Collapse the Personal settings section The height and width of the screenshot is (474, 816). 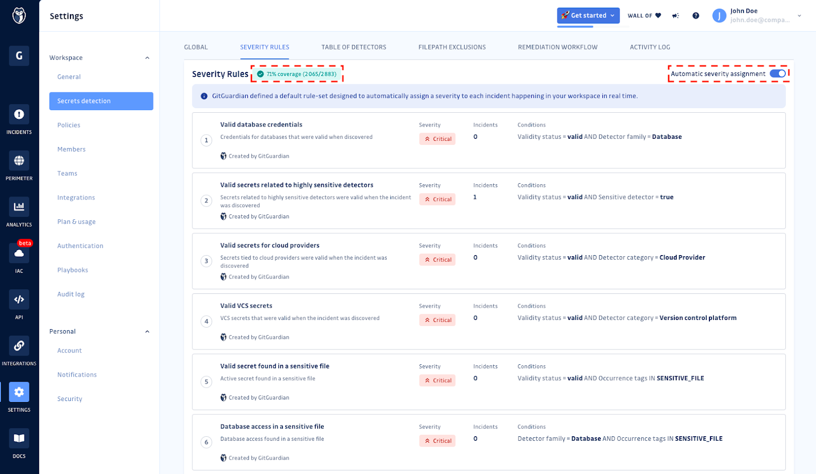point(147,332)
